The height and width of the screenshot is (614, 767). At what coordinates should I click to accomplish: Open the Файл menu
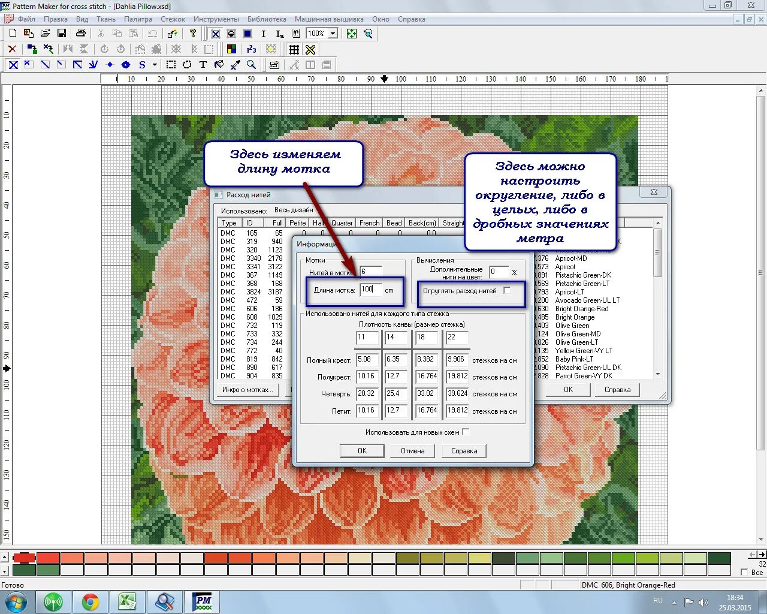tap(26, 19)
